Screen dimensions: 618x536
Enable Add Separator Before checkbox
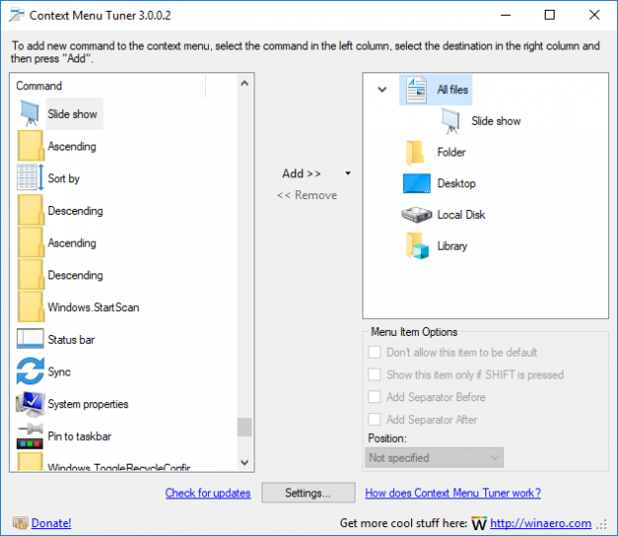(374, 397)
